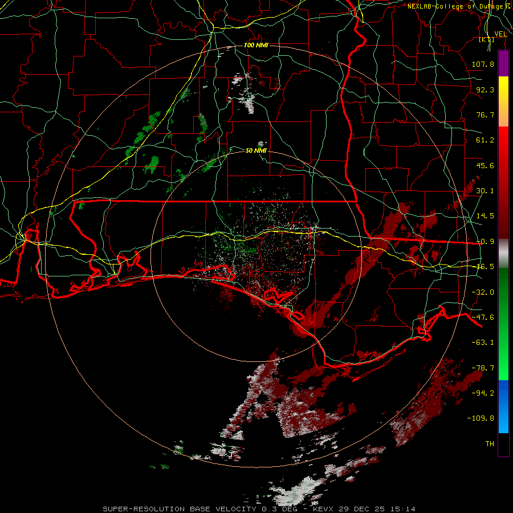Click the purple segment of the color bar
This screenshot has height=513, width=513.
[x=503, y=63]
